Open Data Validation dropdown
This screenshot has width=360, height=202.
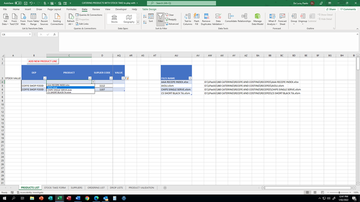(x=218, y=24)
